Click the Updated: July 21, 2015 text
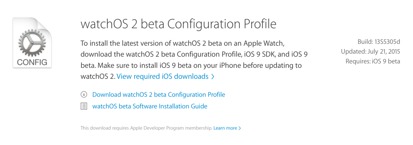The width and height of the screenshot is (413, 145). (x=370, y=51)
